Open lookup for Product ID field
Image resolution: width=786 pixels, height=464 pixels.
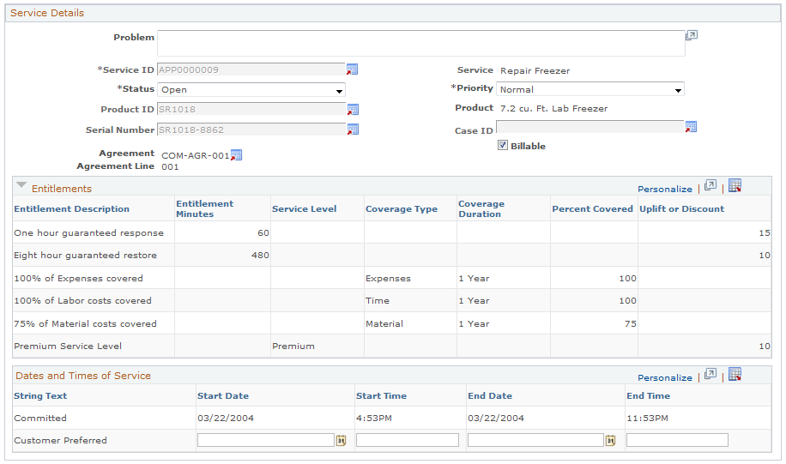tap(353, 109)
